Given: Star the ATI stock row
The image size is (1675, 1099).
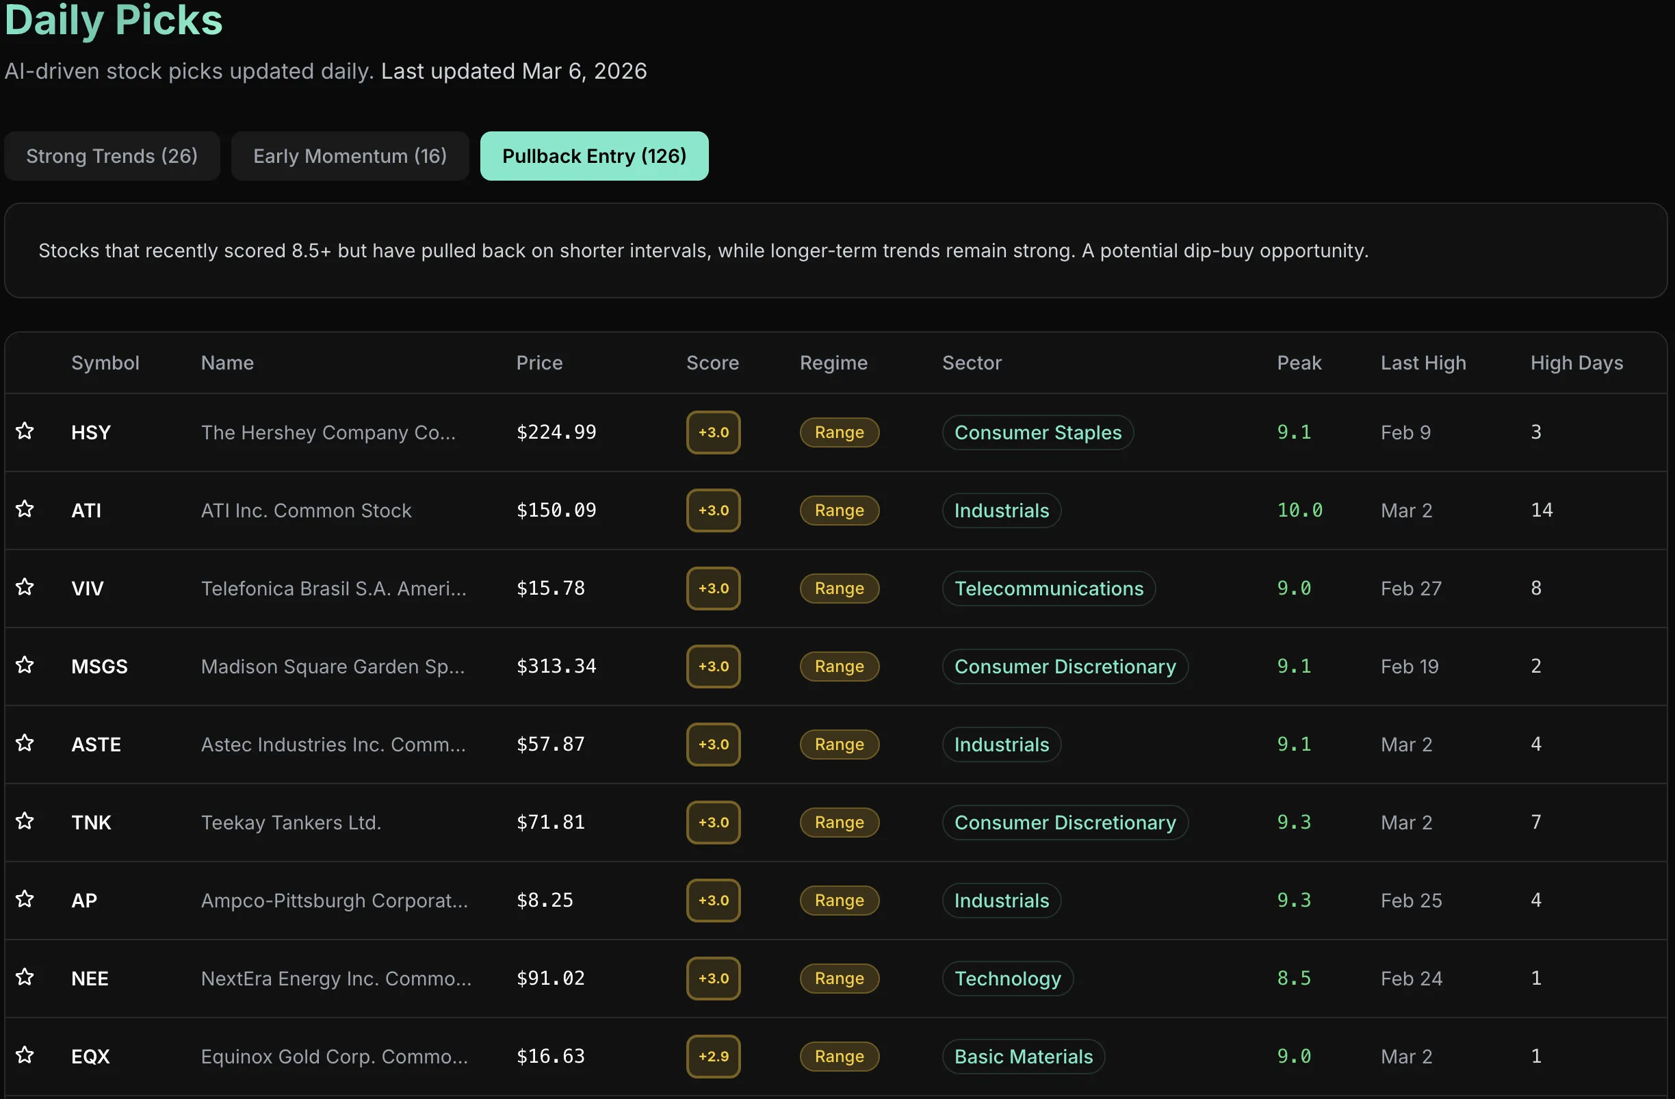Looking at the screenshot, I should 25,509.
